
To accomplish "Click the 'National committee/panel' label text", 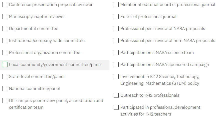I will [34, 88].
